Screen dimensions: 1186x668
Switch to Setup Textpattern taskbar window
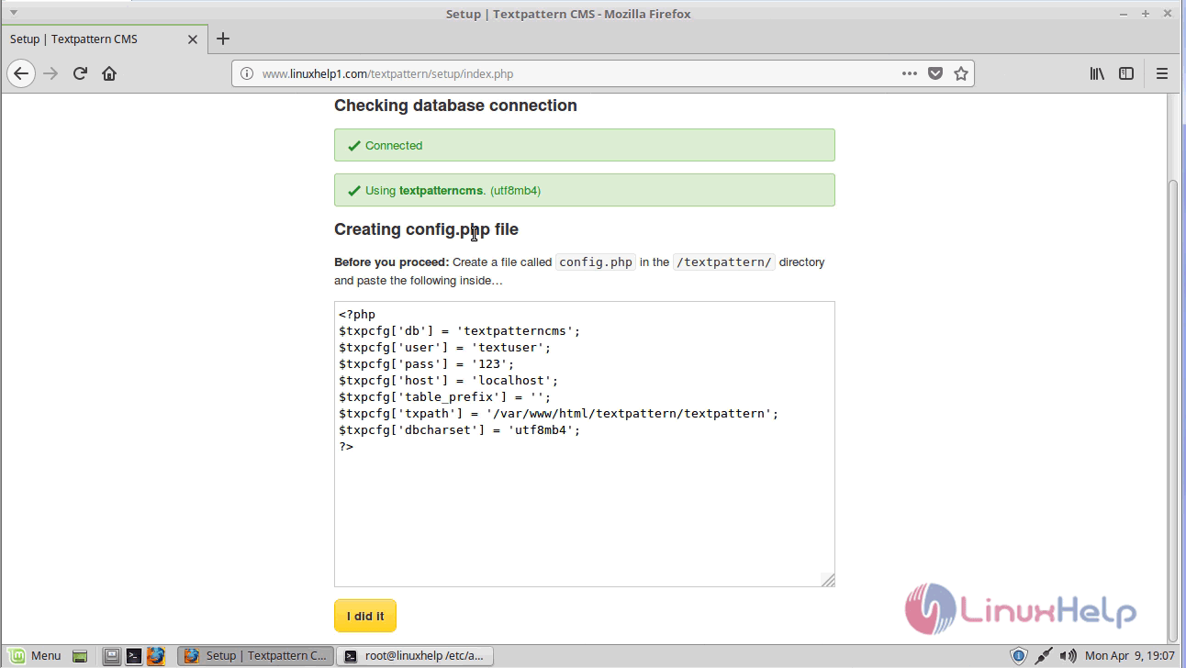pos(255,655)
